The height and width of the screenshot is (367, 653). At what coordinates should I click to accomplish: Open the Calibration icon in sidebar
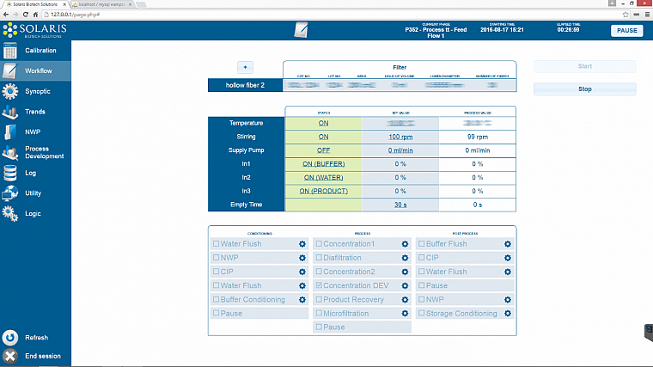pos(10,51)
